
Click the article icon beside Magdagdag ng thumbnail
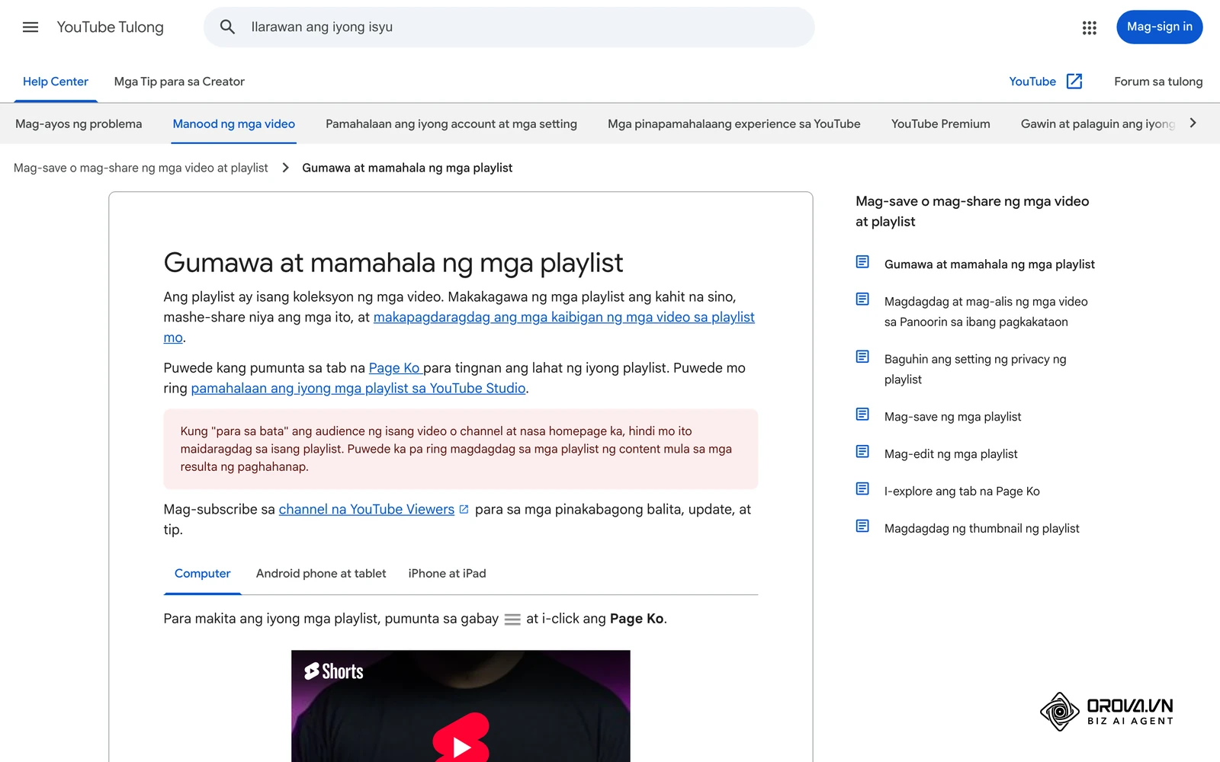coord(862,527)
